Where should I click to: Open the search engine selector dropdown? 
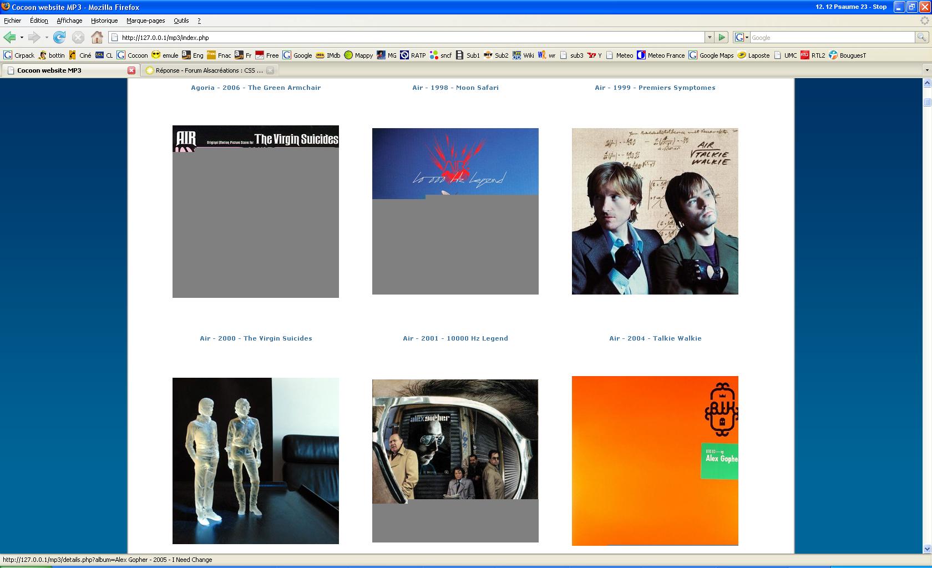click(742, 37)
